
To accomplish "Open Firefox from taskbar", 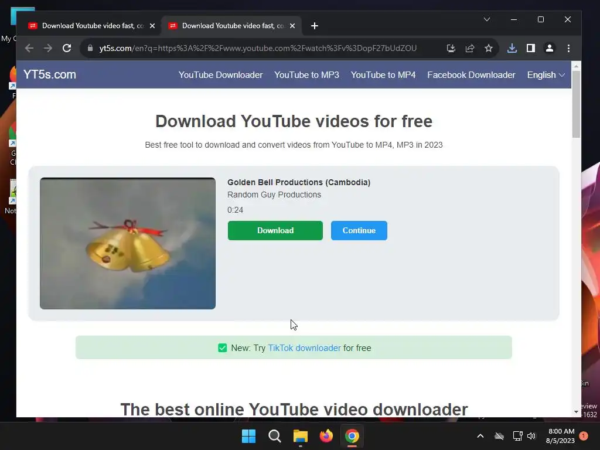I will [326, 436].
